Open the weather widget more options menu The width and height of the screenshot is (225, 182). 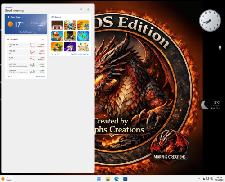pos(43,17)
